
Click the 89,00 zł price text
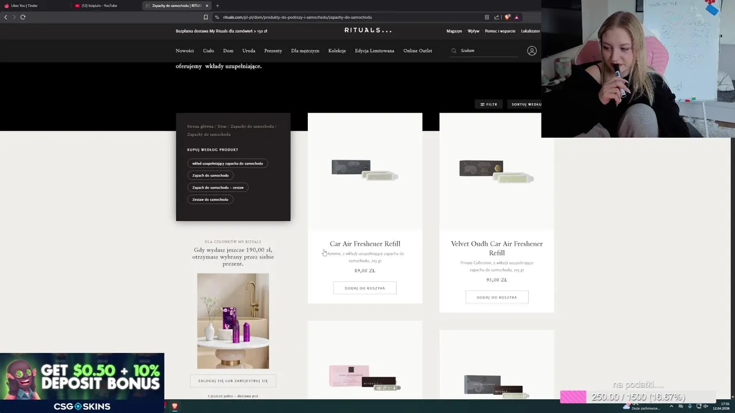tap(365, 271)
